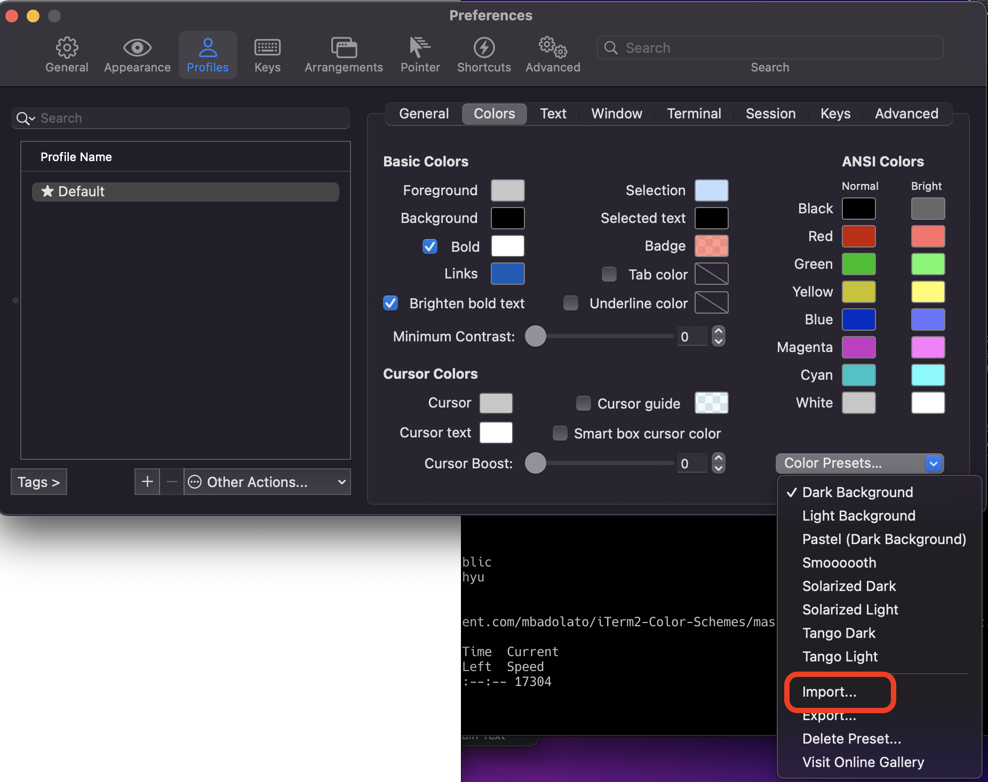The image size is (988, 782).
Task: Click the add profile plus button
Action: (x=147, y=482)
